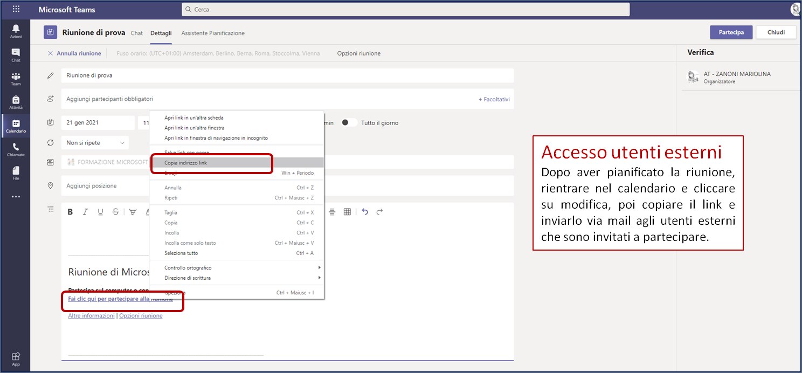
Task: Click the Fuso orario time zone text
Action: pos(218,53)
